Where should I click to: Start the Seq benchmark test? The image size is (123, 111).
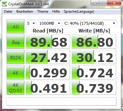click(x=15, y=42)
